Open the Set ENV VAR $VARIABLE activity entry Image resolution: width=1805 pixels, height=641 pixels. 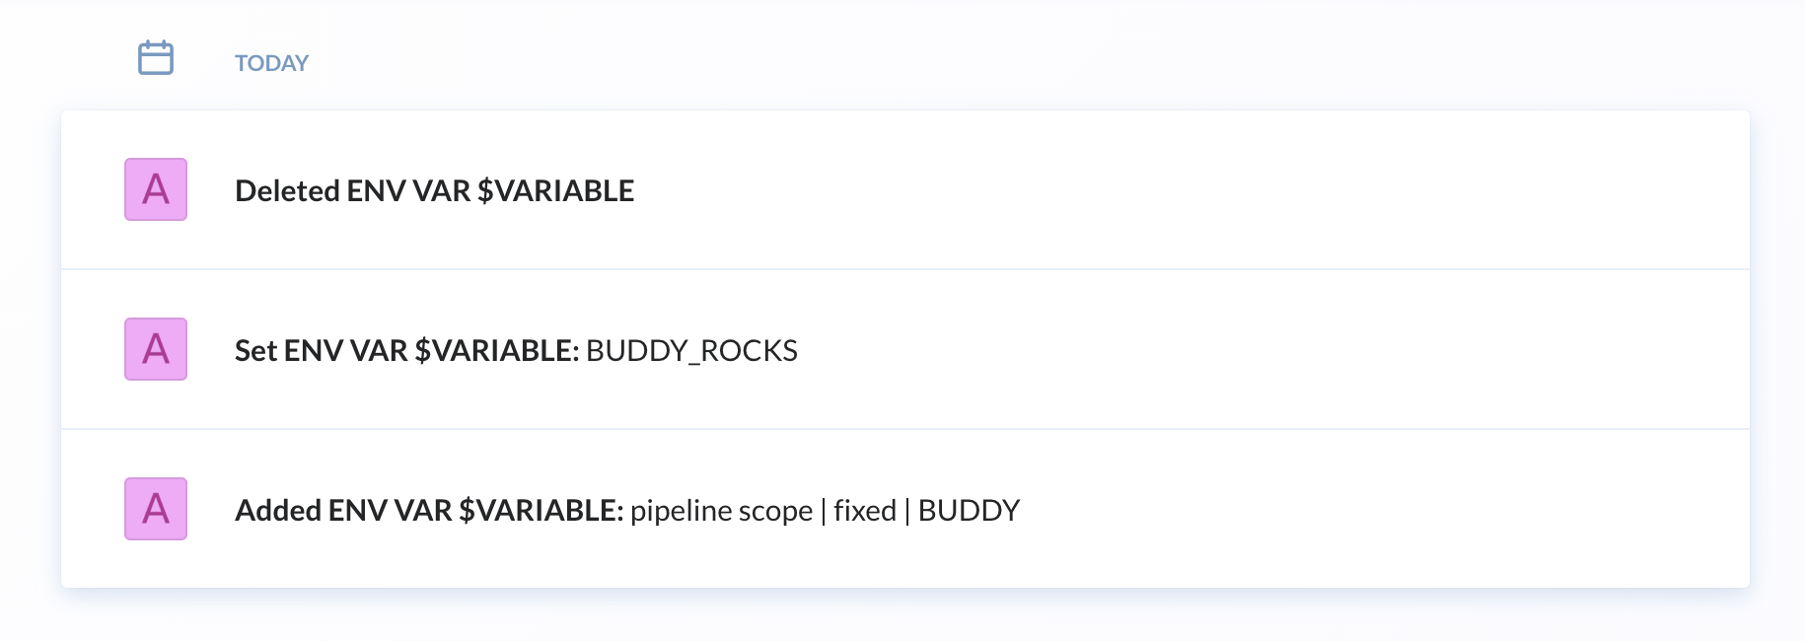905,349
